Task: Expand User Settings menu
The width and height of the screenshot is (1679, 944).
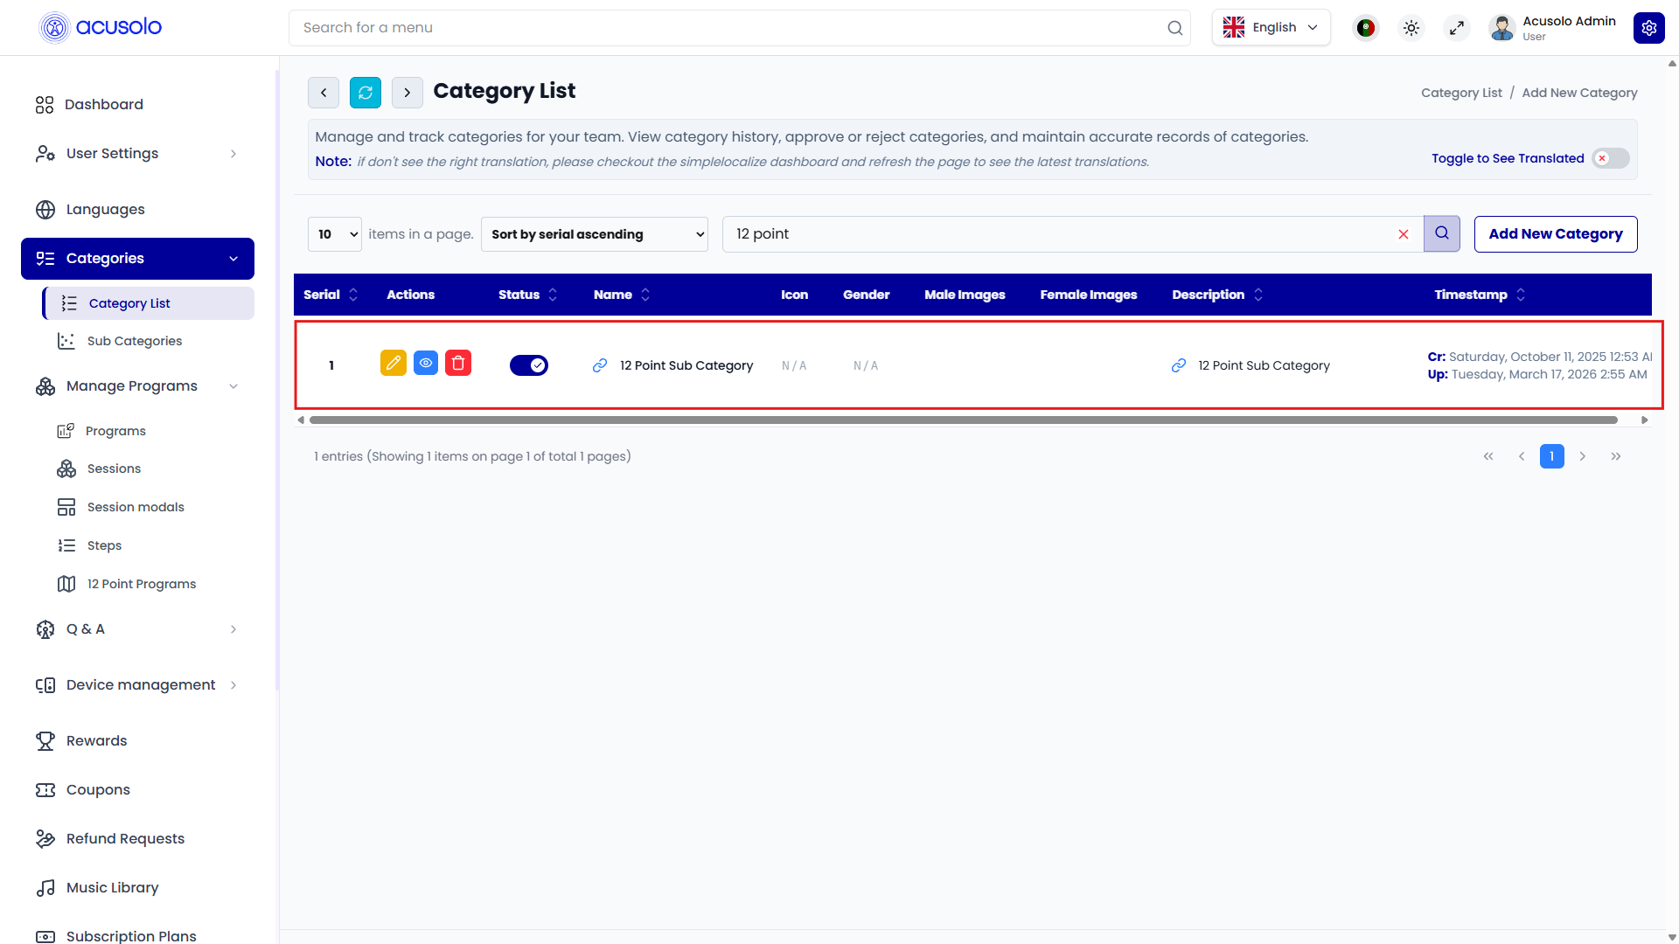Action: point(137,154)
